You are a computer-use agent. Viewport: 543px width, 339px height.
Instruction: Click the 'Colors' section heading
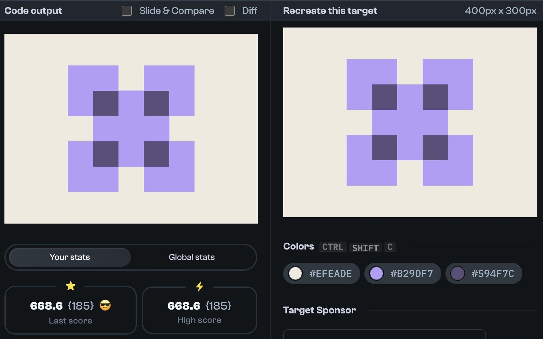[x=299, y=246]
